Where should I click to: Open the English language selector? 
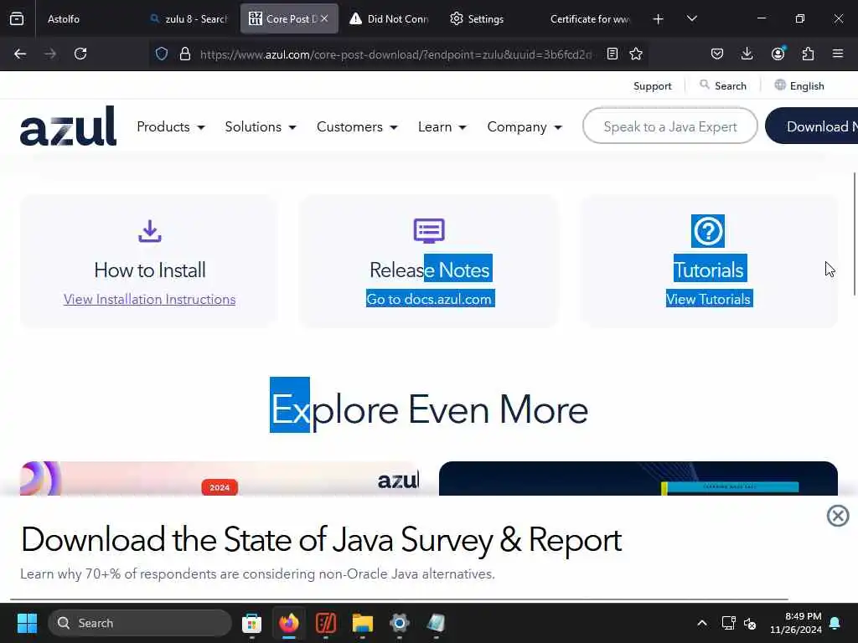click(x=799, y=86)
